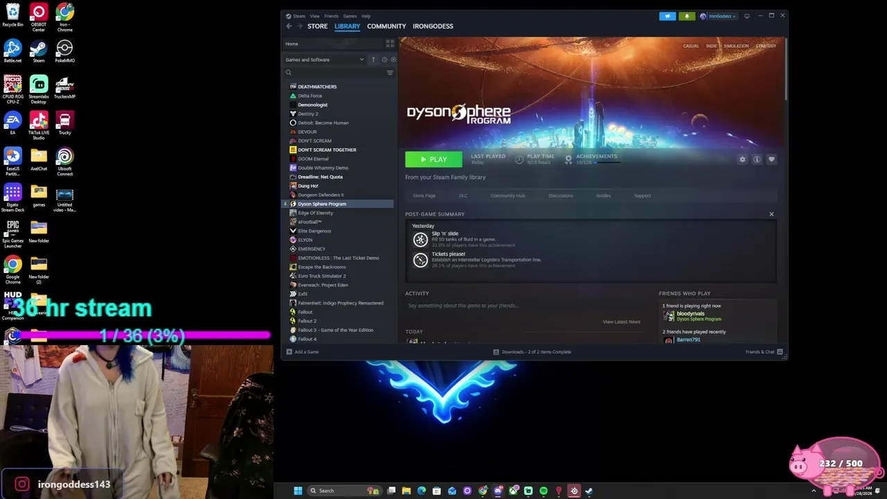
Task: Open IronGoddess account dropdown
Action: (x=718, y=16)
